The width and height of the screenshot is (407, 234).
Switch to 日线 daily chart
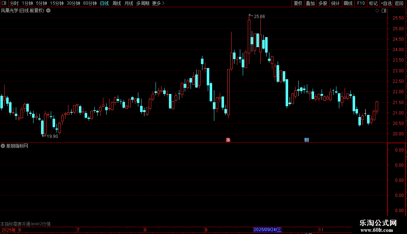[104, 3]
